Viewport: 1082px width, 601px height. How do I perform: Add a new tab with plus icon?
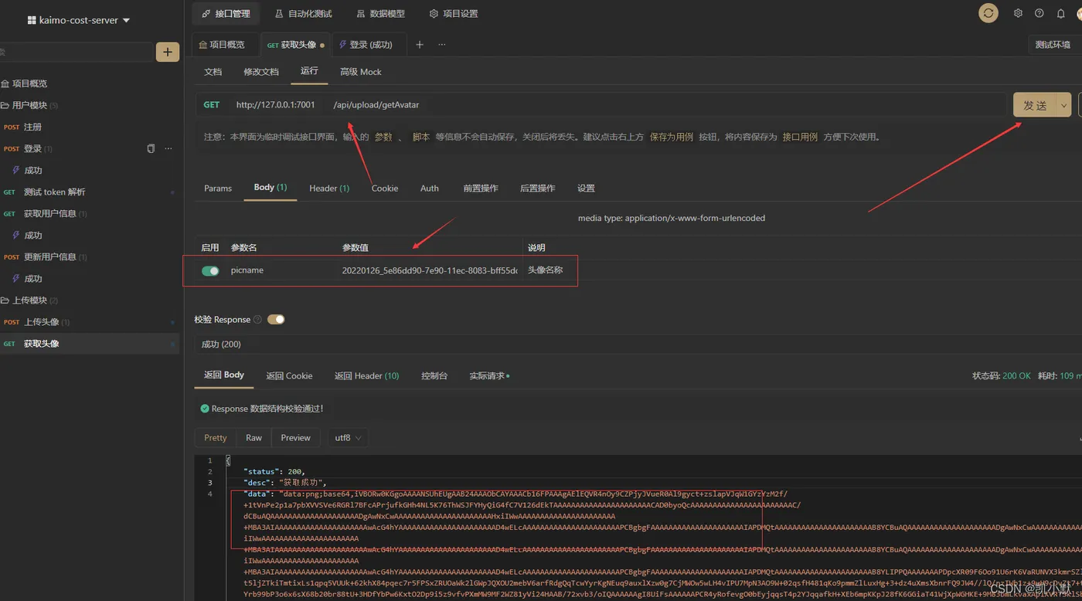point(420,45)
